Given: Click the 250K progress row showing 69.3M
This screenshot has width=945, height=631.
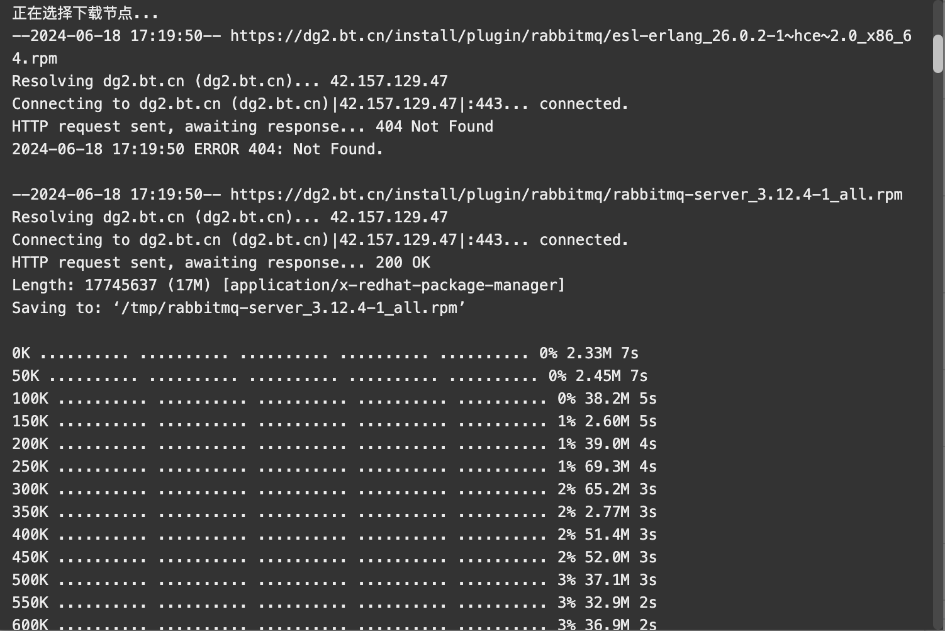Looking at the screenshot, I should pyautogui.click(x=334, y=467).
